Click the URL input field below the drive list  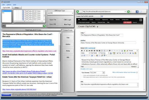click(x=24, y=26)
